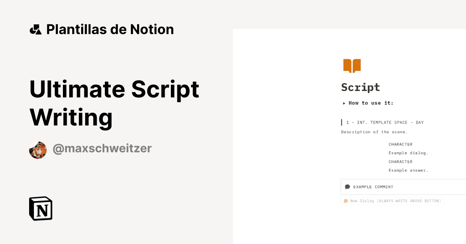Screen dimensions: 466x244
Task: Open the @maxschweitzer author link
Action: pyautogui.click(x=102, y=148)
